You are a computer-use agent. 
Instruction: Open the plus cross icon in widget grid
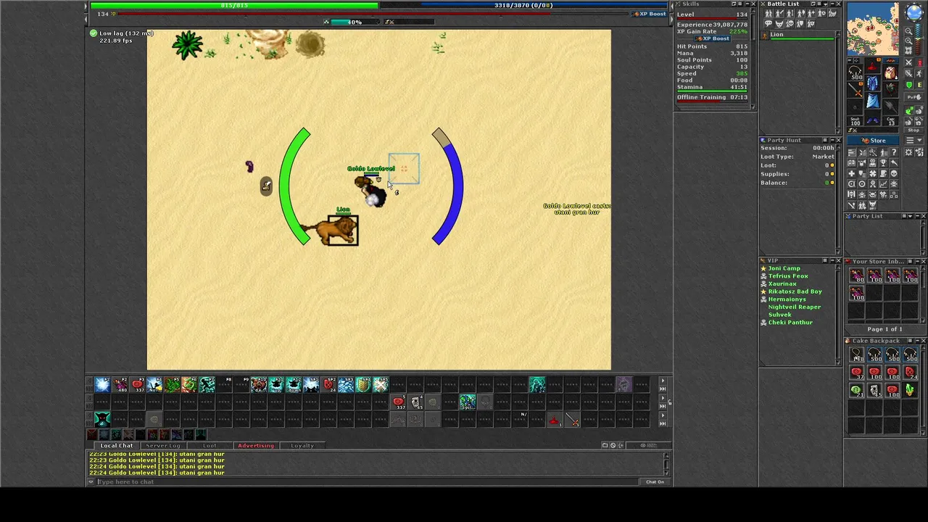(x=851, y=173)
